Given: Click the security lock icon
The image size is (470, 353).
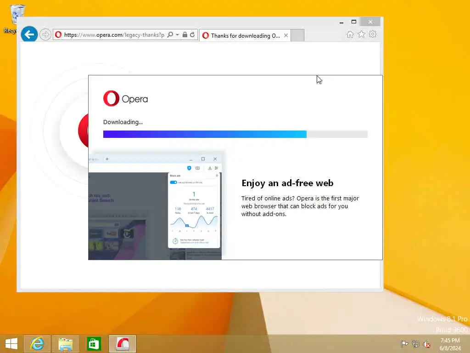Looking at the screenshot, I should 185,35.
